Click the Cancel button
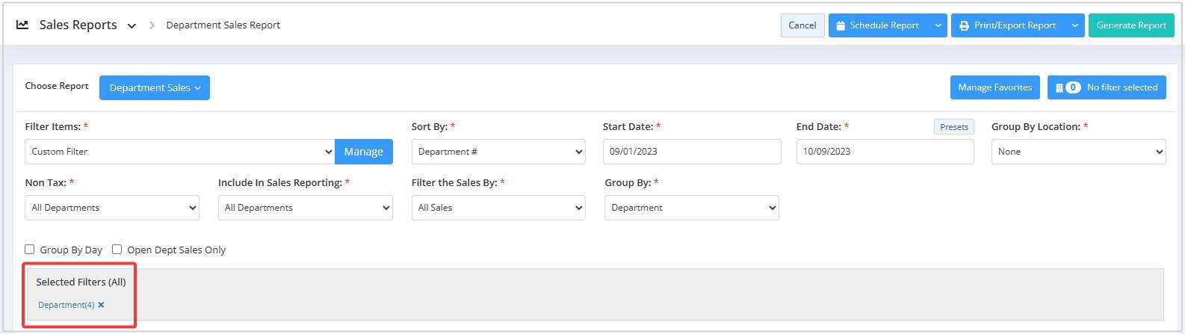The width and height of the screenshot is (1185, 334). (x=802, y=25)
